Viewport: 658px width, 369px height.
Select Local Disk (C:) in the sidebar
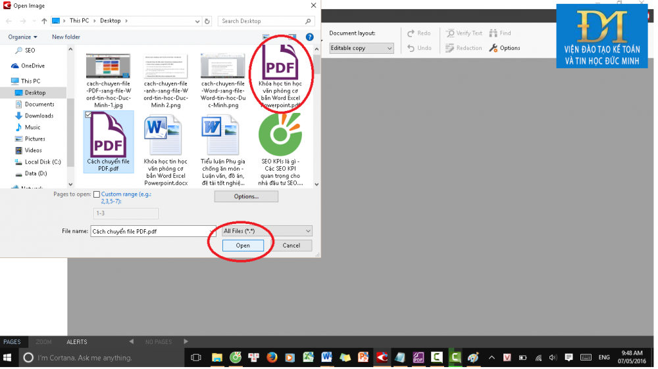[38, 162]
